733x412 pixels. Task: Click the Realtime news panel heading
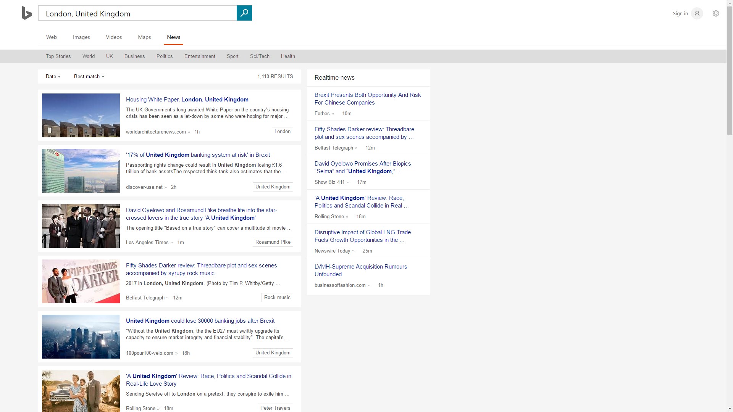pos(334,78)
